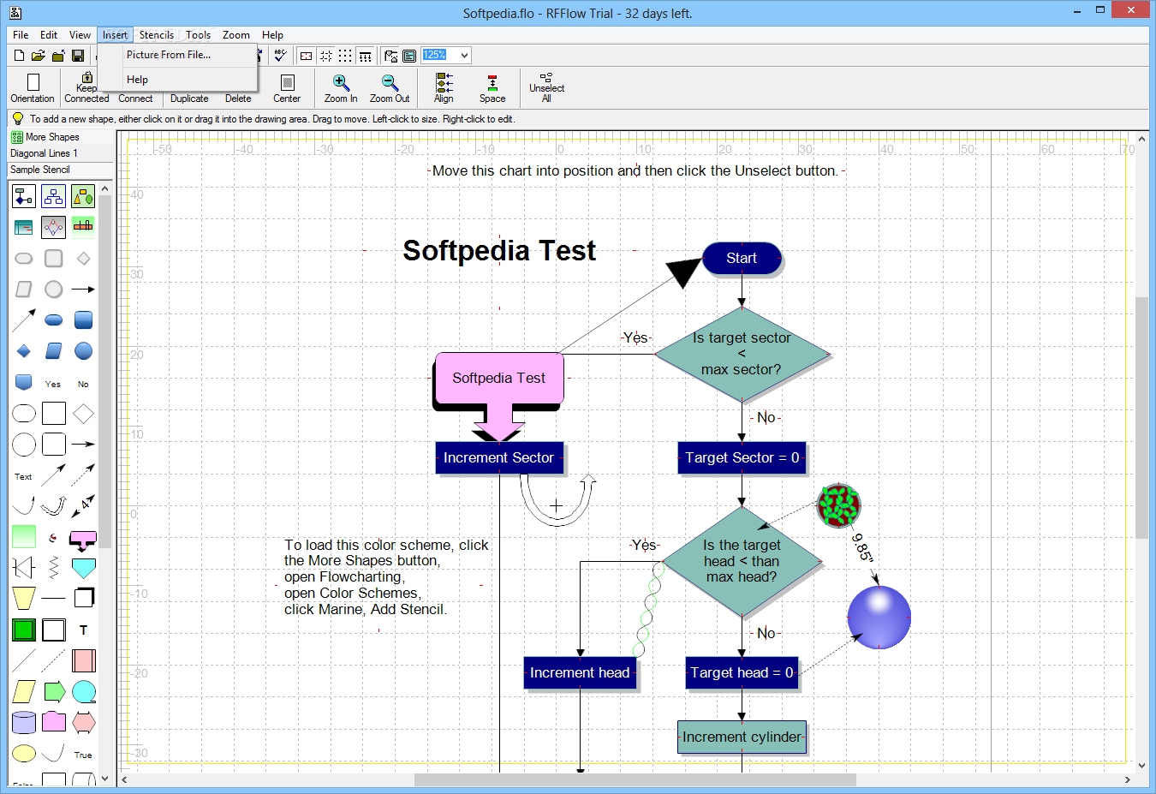
Task: Toggle the snap-to-grid crosshair button
Action: [325, 56]
